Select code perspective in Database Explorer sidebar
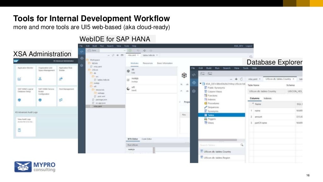This screenshot has height=182, width=323. pyautogui.click(x=194, y=75)
